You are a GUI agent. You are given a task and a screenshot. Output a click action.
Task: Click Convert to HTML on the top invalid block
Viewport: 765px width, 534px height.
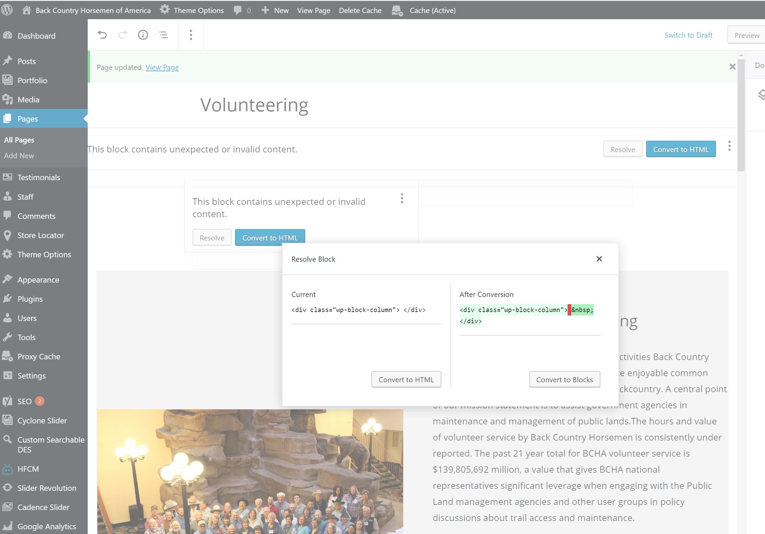681,149
